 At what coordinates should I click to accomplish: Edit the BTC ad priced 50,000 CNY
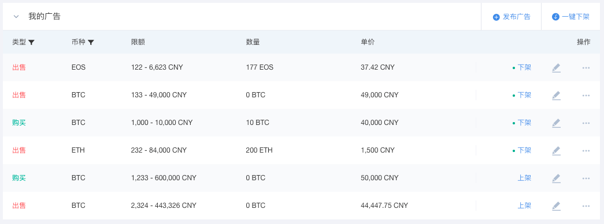tap(556, 179)
